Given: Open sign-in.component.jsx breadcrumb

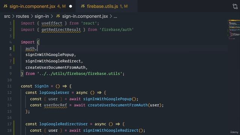Looking at the screenshot, I should pos(85,16).
